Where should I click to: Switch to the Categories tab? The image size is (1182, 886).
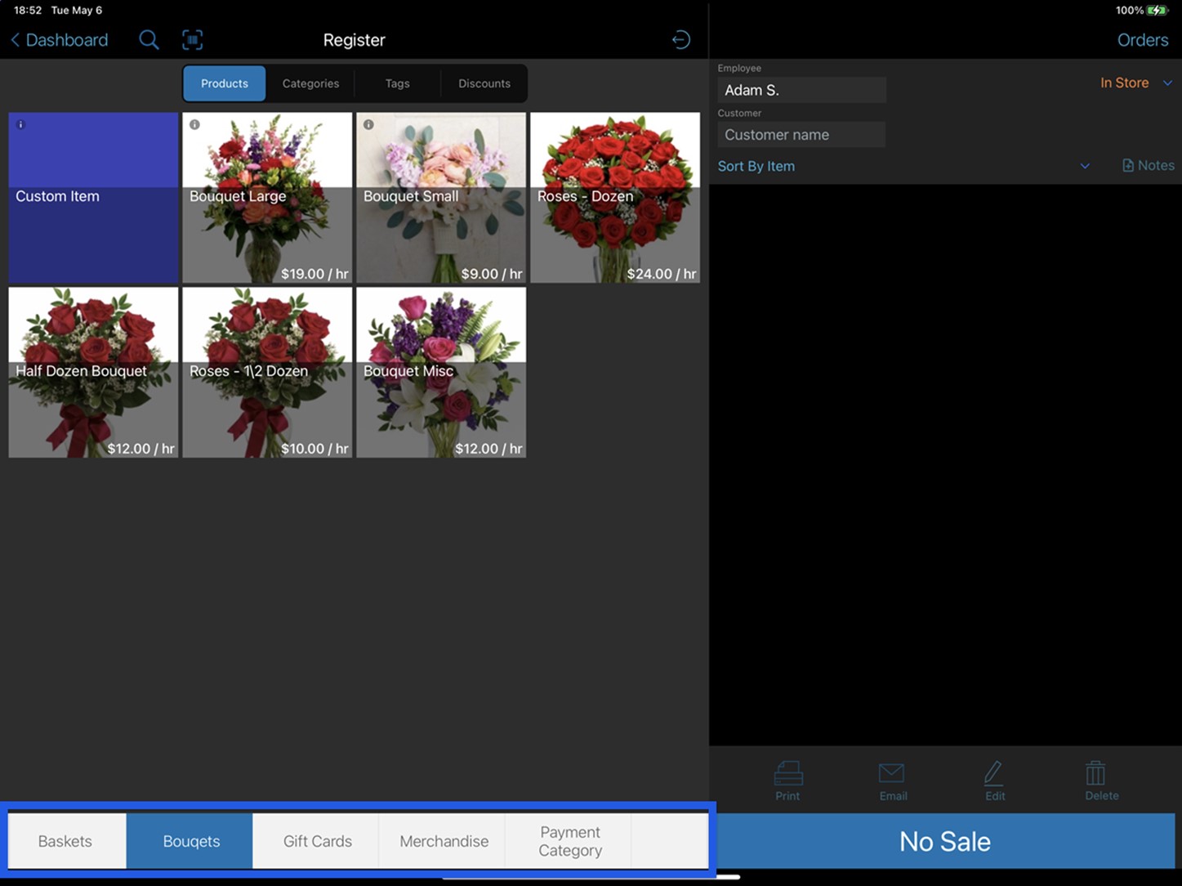point(310,83)
